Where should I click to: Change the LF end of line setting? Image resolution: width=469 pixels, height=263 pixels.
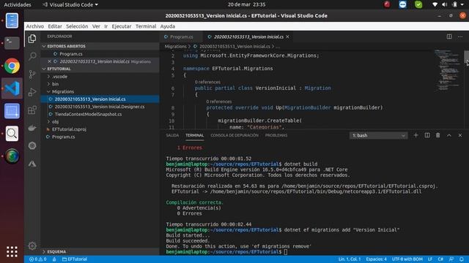point(430,259)
